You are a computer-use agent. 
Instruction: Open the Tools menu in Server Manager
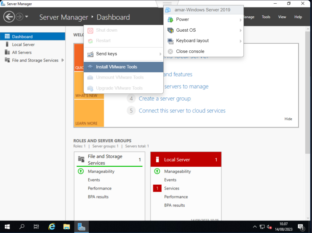click(x=266, y=17)
